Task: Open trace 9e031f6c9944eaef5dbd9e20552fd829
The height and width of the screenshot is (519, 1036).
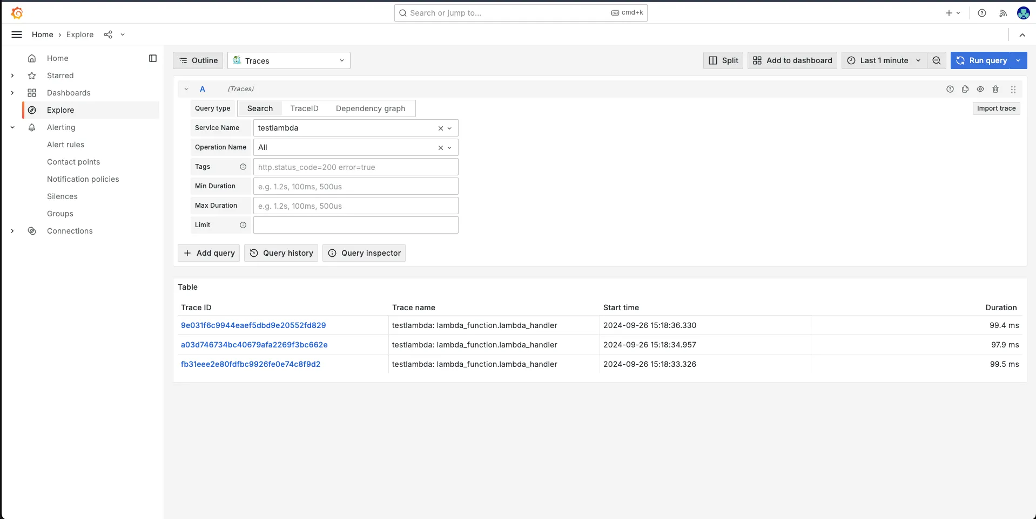Action: point(253,325)
